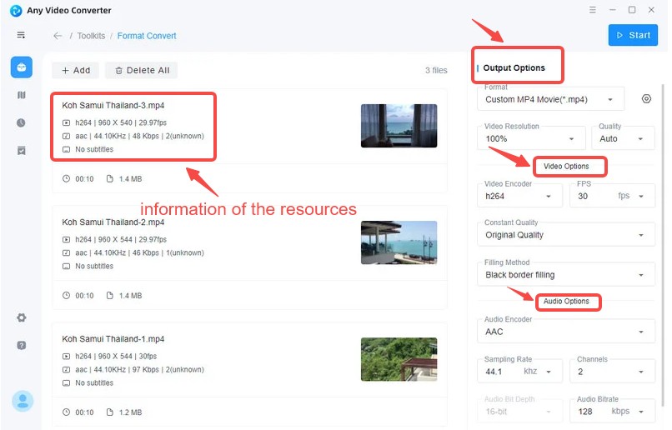The image size is (672, 430).
Task: Expand the Video Resolution 100% dropdown
Action: pos(531,138)
